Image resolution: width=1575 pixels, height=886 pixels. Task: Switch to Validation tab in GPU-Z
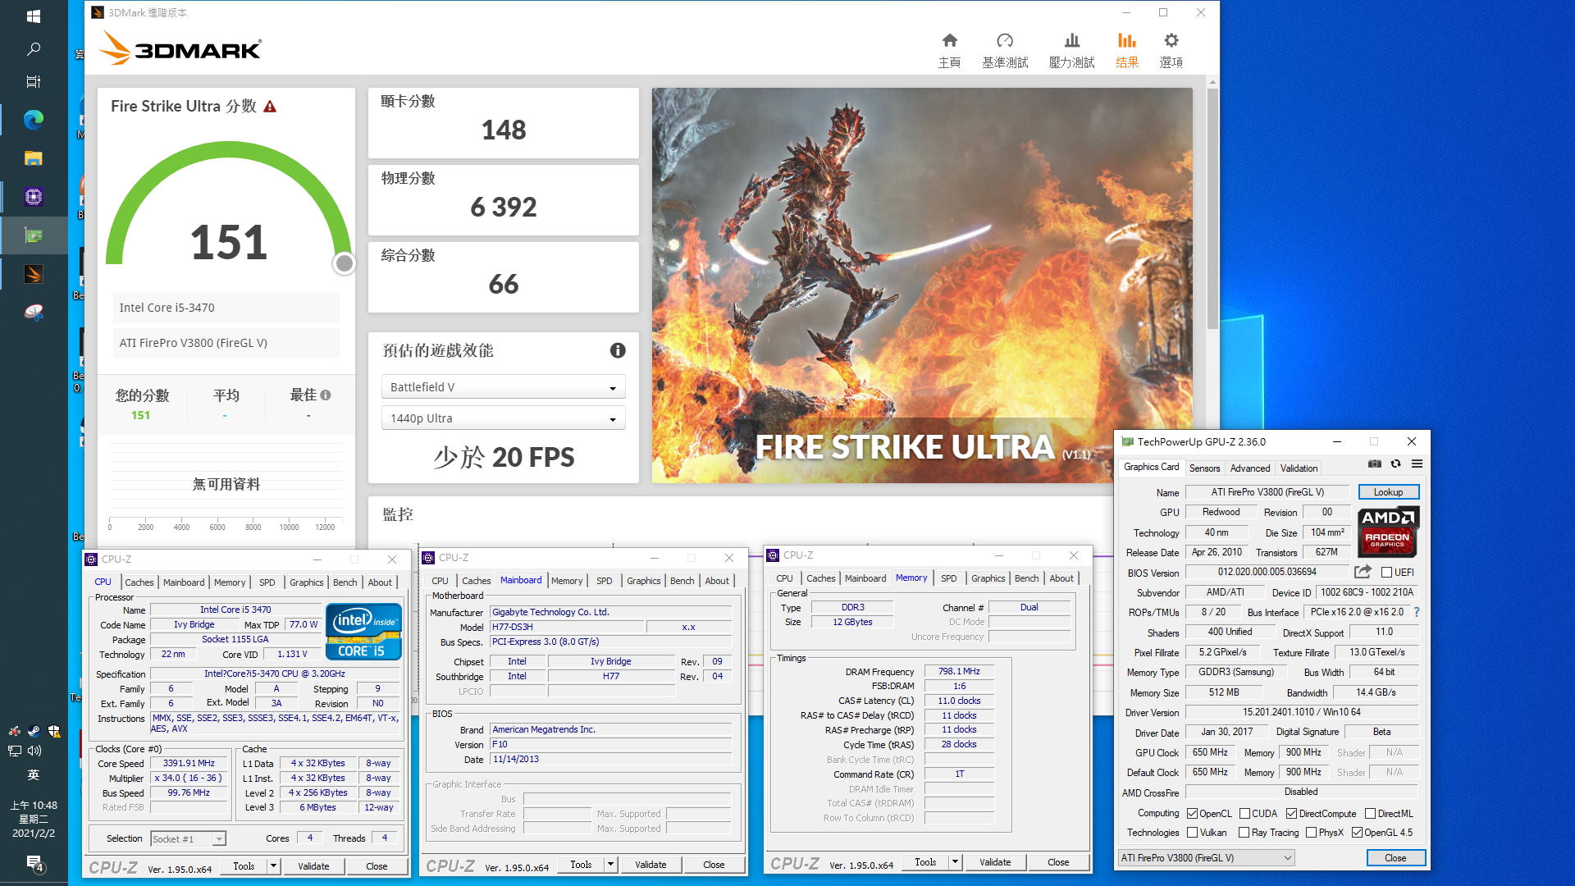(x=1299, y=468)
